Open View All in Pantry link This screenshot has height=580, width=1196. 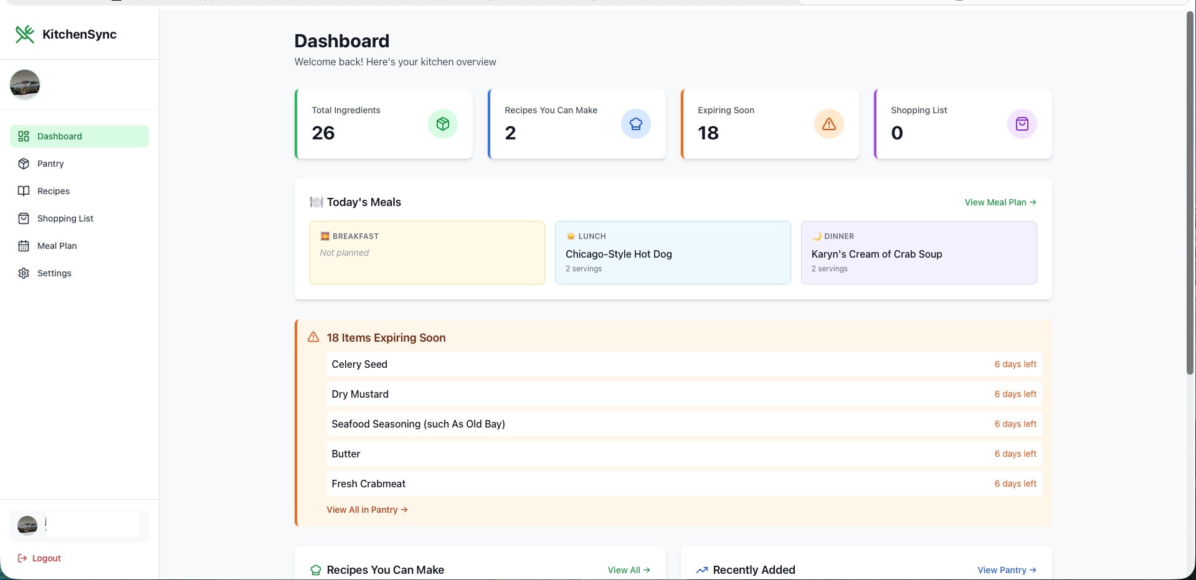pos(367,510)
